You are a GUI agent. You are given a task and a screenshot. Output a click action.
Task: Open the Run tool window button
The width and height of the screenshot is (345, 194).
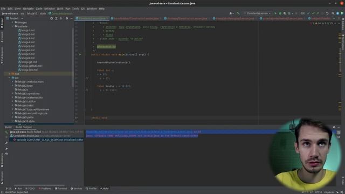[x=18, y=189]
